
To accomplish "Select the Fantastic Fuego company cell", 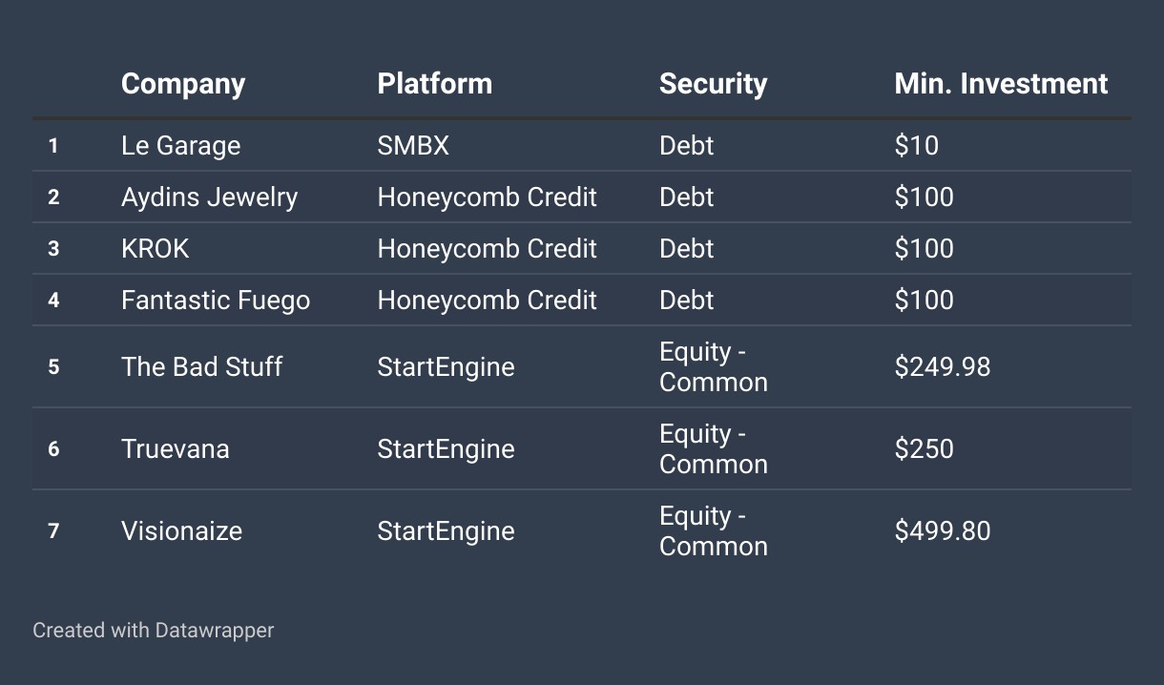I will (x=216, y=301).
